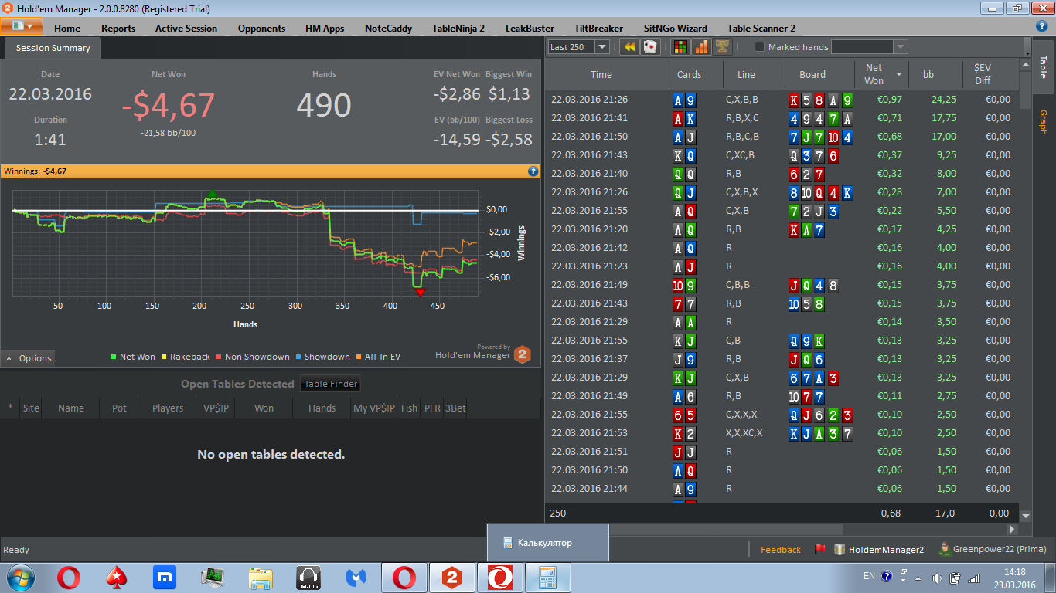Click the trophy icon in hands toolbar
This screenshot has width=1056, height=593.
[722, 47]
